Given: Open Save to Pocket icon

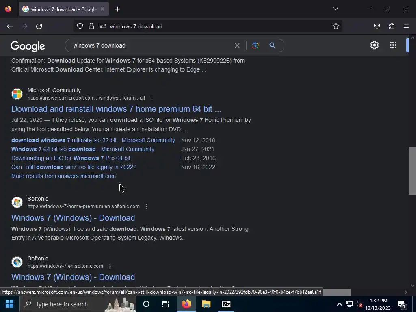Looking at the screenshot, I should pos(377,26).
